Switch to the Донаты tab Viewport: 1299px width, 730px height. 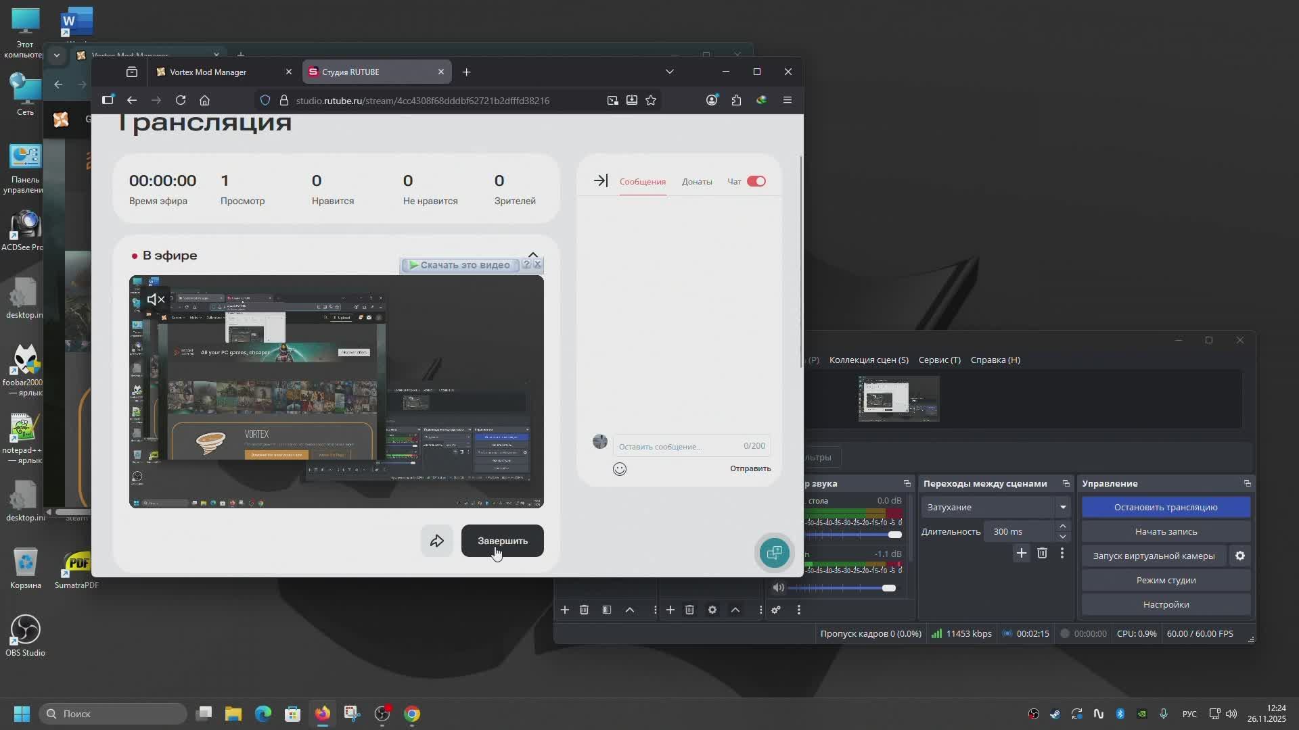696,181
